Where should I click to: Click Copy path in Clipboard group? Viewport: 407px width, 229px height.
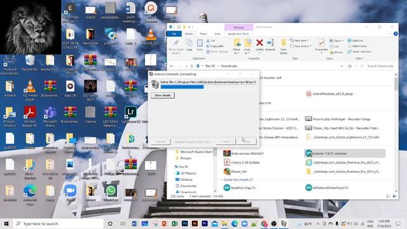click(215, 46)
